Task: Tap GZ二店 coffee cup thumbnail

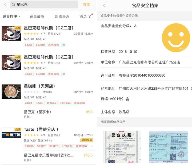Action: (11, 33)
